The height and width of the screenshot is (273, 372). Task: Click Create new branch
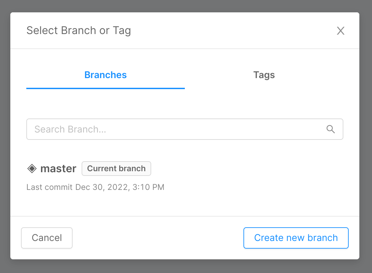(296, 238)
